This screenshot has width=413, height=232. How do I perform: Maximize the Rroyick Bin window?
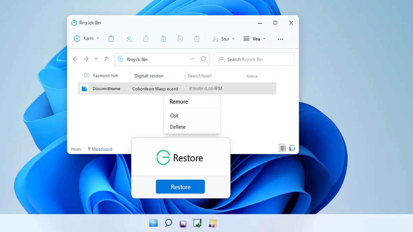coord(275,23)
